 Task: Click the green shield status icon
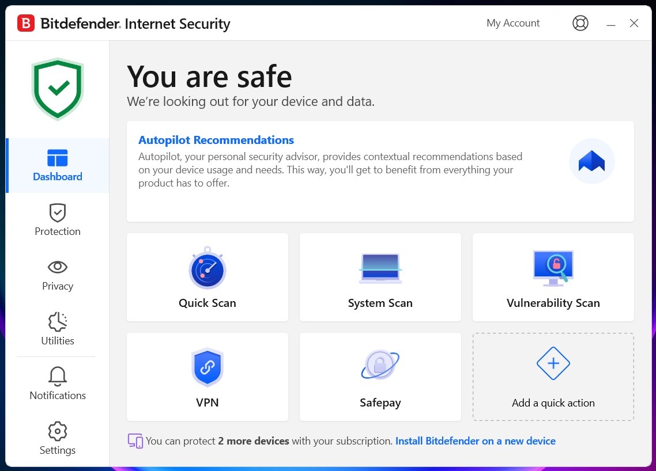coord(57,89)
